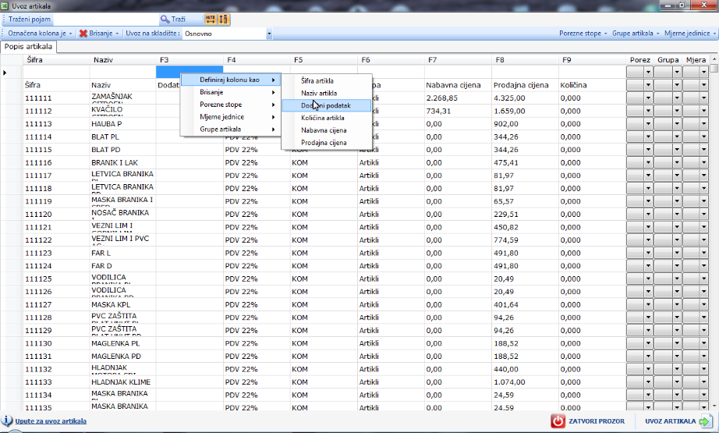Open Grupe artikala toolbar dropdown
This screenshot has height=433, width=719.
coord(636,34)
